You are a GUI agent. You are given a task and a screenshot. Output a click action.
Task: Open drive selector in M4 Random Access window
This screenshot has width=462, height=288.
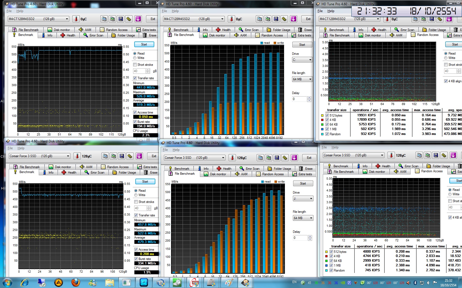[349, 19]
